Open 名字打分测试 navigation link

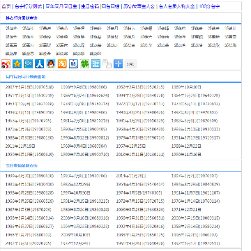28,6
